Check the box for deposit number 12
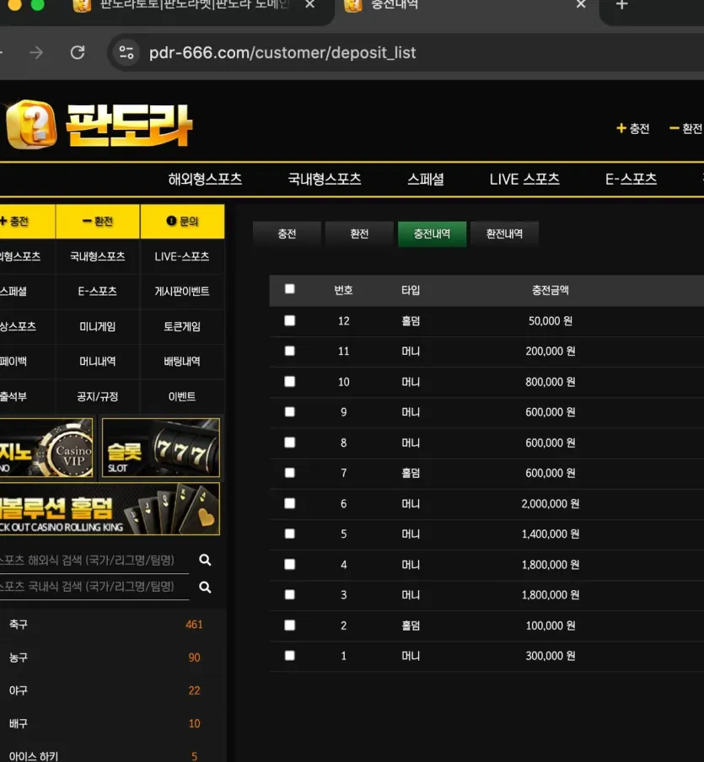Screen dimensions: 704x762 coord(290,321)
